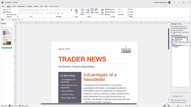Click the TRADER NEWS headline text
191x107 pixels.
(82, 59)
